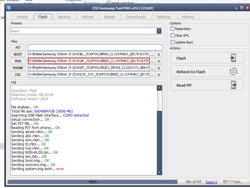
Task: Click 'Selected model: SM-J510F' log line
Action: (33, 95)
